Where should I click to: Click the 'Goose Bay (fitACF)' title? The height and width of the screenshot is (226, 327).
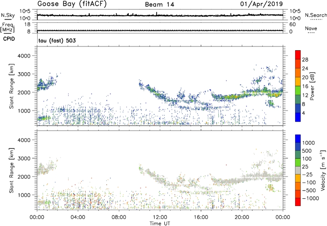coord(72,4)
